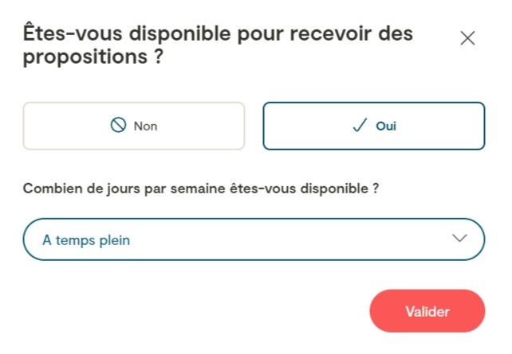Click the empty middle of the full-time combo box
512x354 pixels.
coord(287,239)
